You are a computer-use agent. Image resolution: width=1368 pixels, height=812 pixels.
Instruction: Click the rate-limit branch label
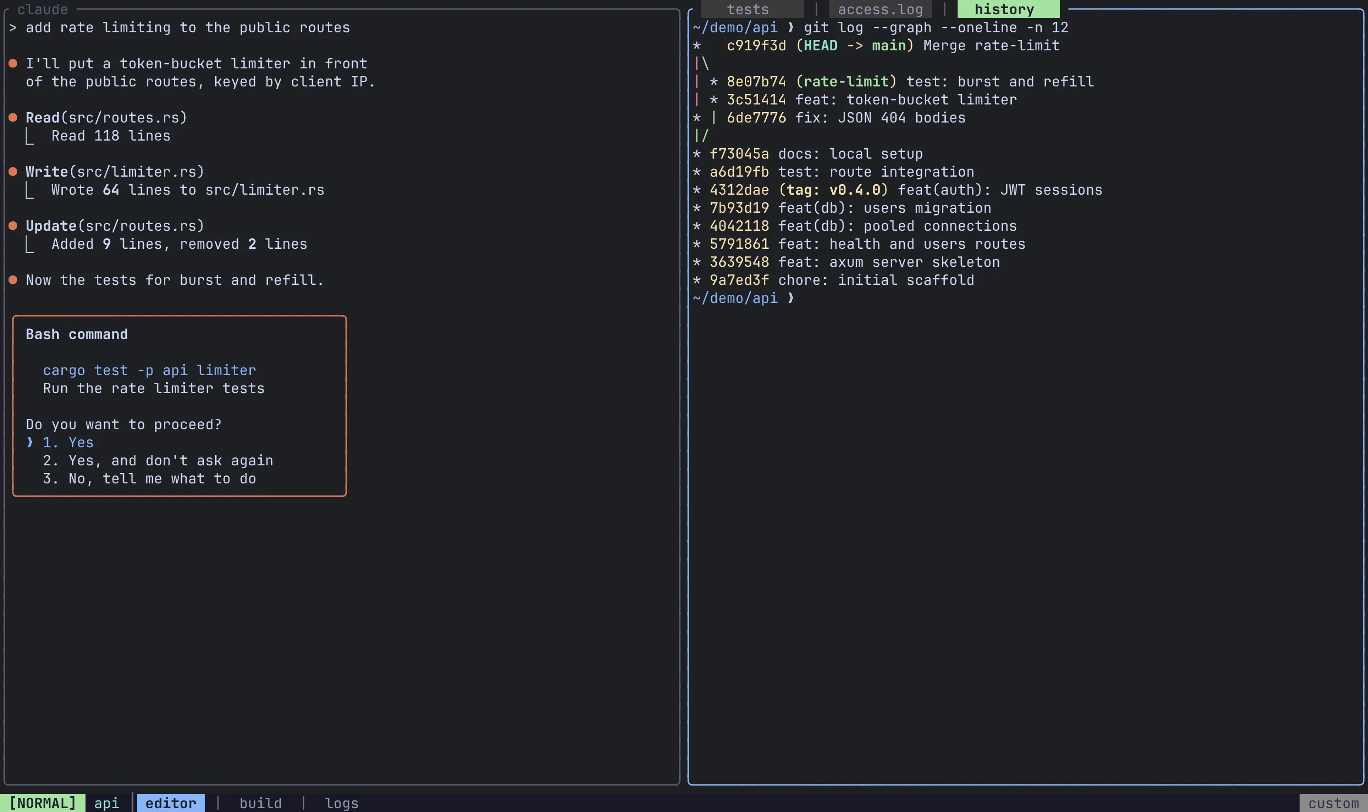(846, 81)
